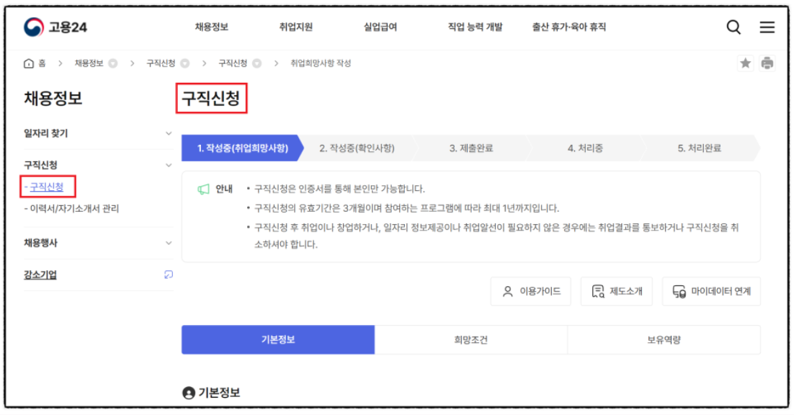Open the full menu via hamburger icon
The width and height of the screenshot is (794, 415).
click(767, 27)
